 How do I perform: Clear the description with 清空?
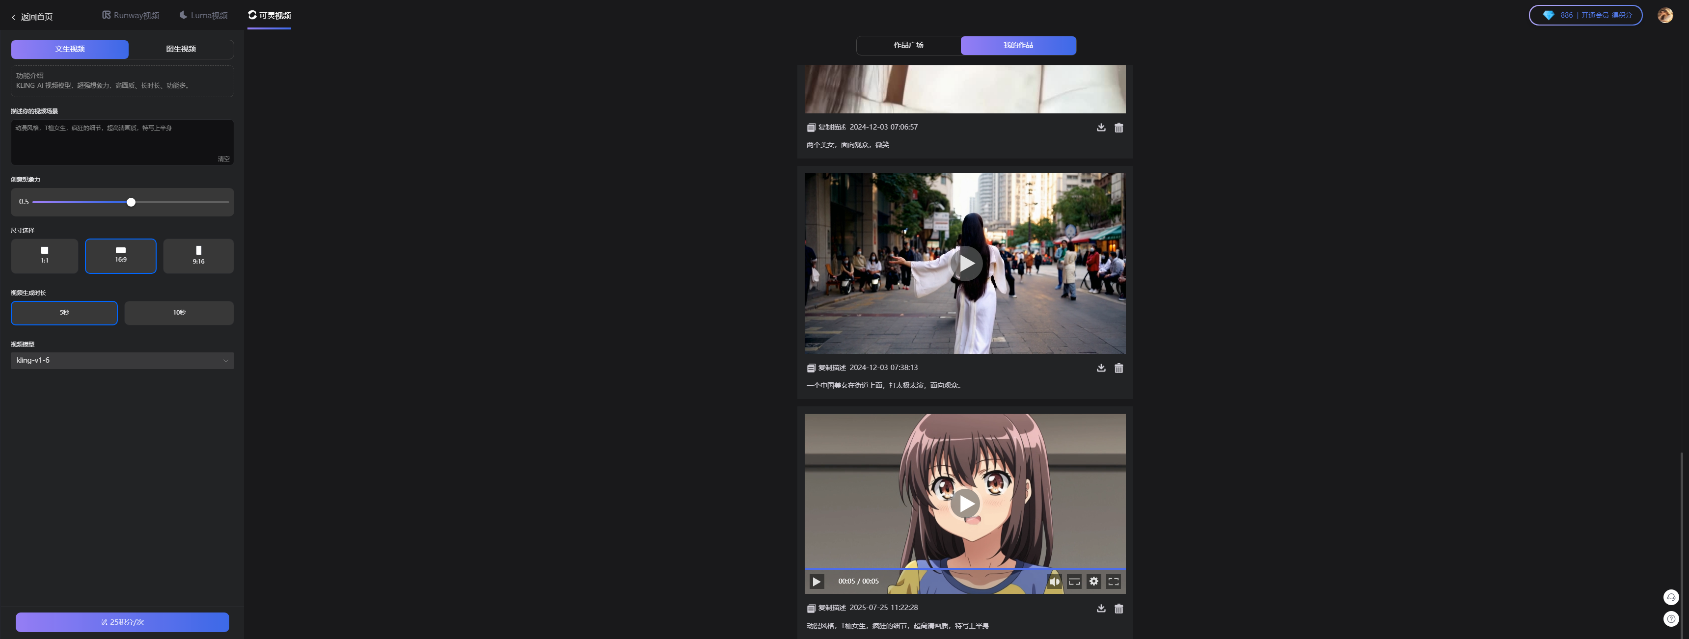[x=223, y=159]
